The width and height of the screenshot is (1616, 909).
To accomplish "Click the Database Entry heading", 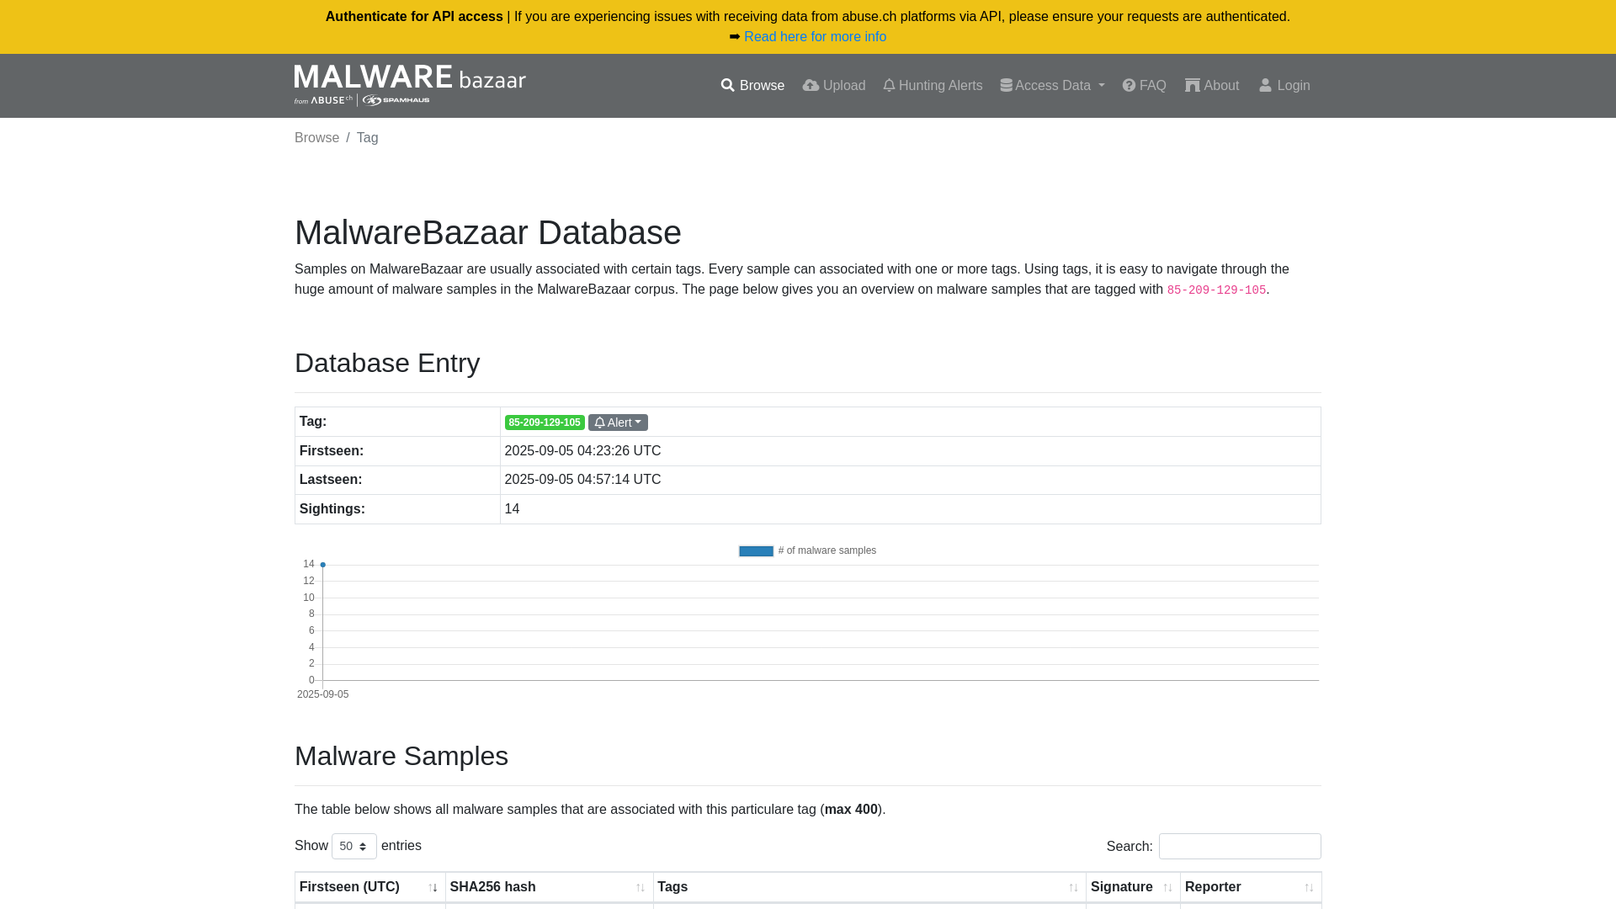I will tap(387, 363).
